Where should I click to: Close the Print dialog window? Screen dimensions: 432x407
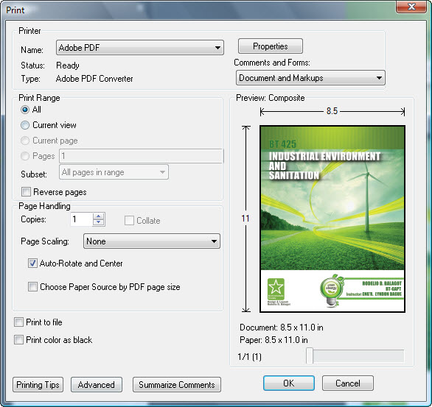click(x=411, y=7)
